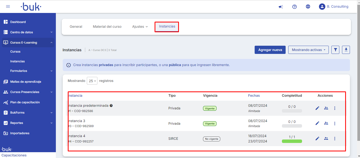Open the 25 registros count dropdown
Screen dimensions: 360x158
(x=92, y=81)
